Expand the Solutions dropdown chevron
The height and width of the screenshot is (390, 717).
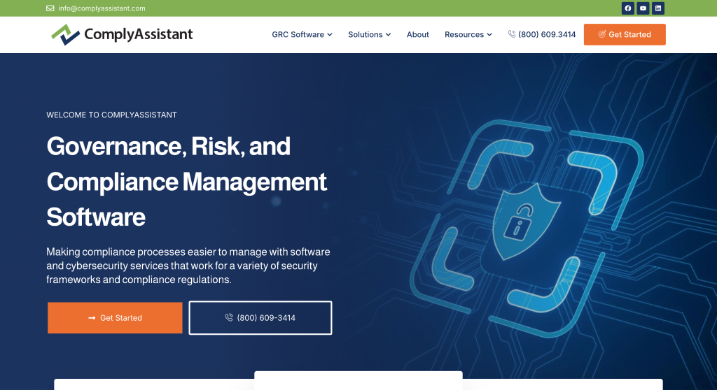(388, 35)
